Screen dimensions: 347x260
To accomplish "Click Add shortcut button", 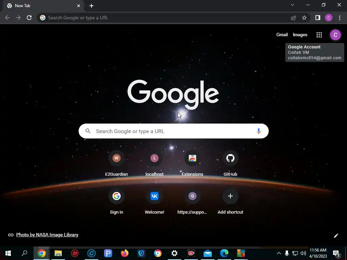I will [230, 202].
